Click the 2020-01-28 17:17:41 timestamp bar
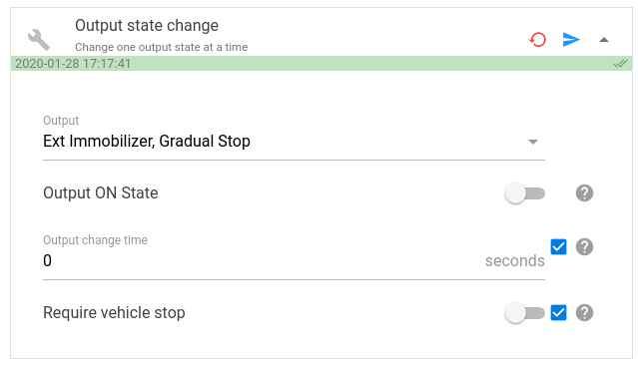Viewport: 638px width, 365px height. 321,64
